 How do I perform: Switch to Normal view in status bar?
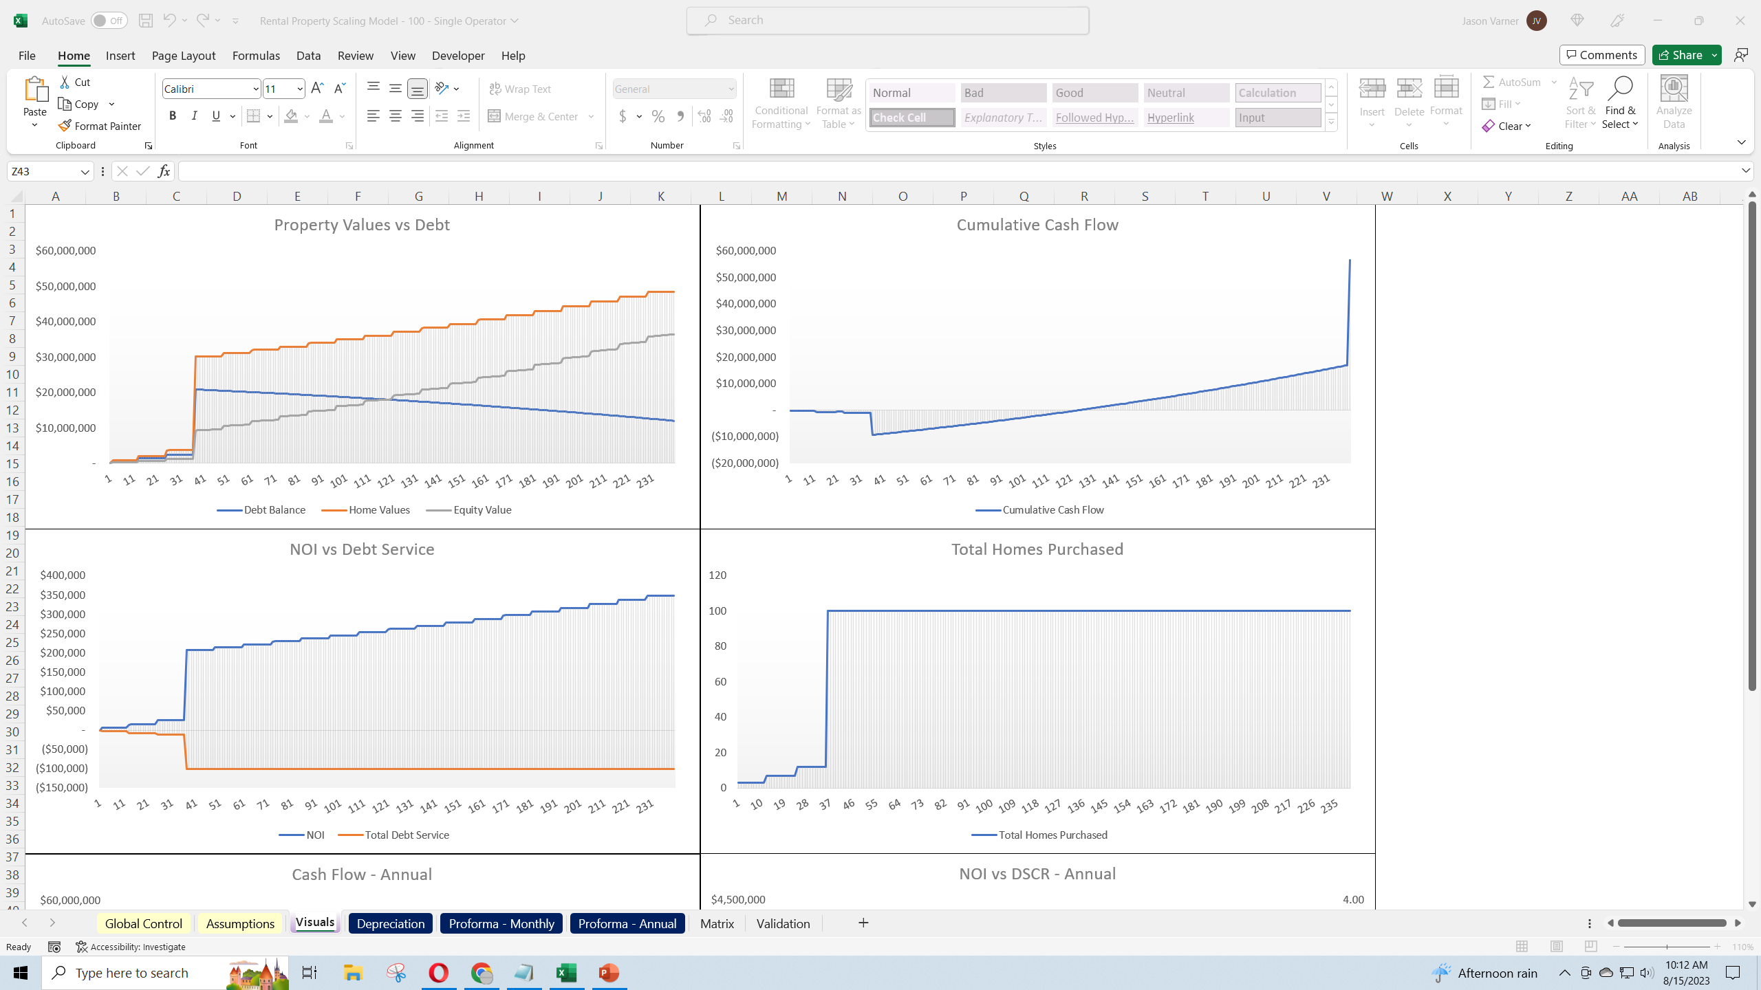tap(1522, 947)
